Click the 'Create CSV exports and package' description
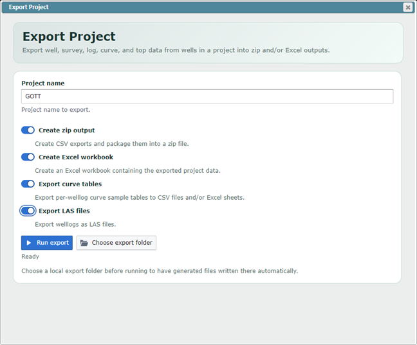Viewport: 417px width, 345px height. (x=112, y=144)
